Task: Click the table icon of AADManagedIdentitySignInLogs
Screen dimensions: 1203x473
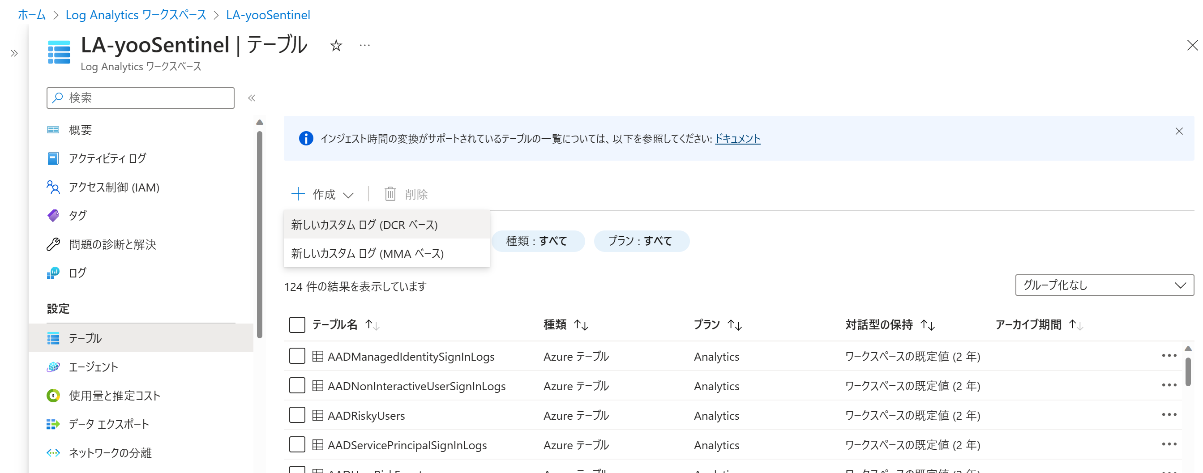Action: point(317,356)
